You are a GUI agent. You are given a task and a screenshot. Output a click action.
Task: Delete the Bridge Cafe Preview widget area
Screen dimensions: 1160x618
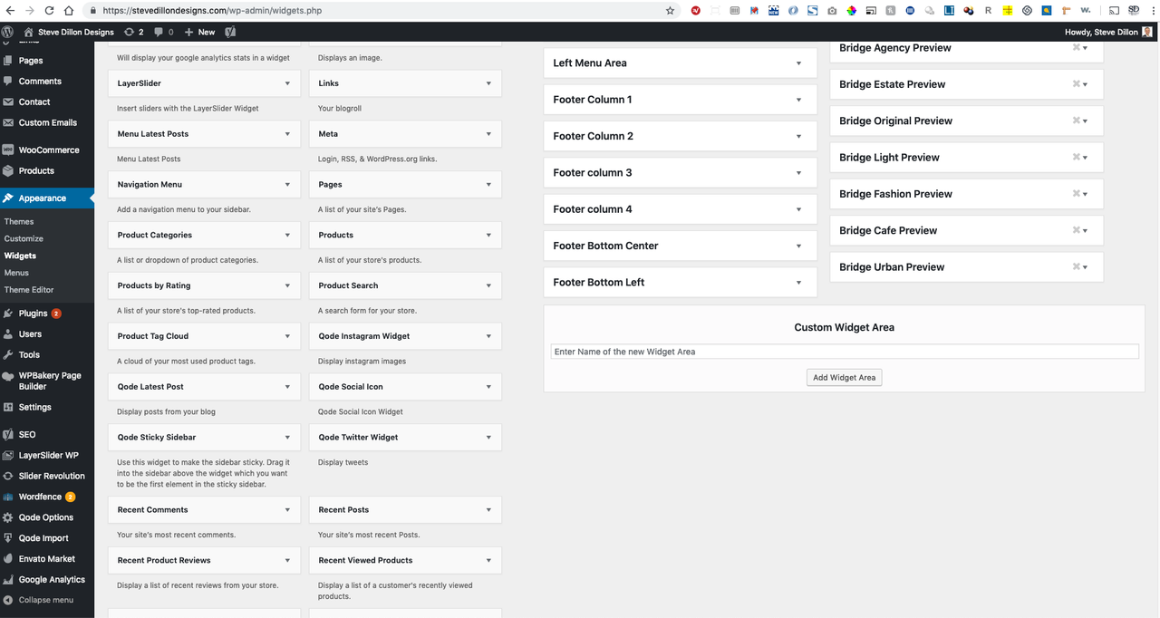(1077, 230)
